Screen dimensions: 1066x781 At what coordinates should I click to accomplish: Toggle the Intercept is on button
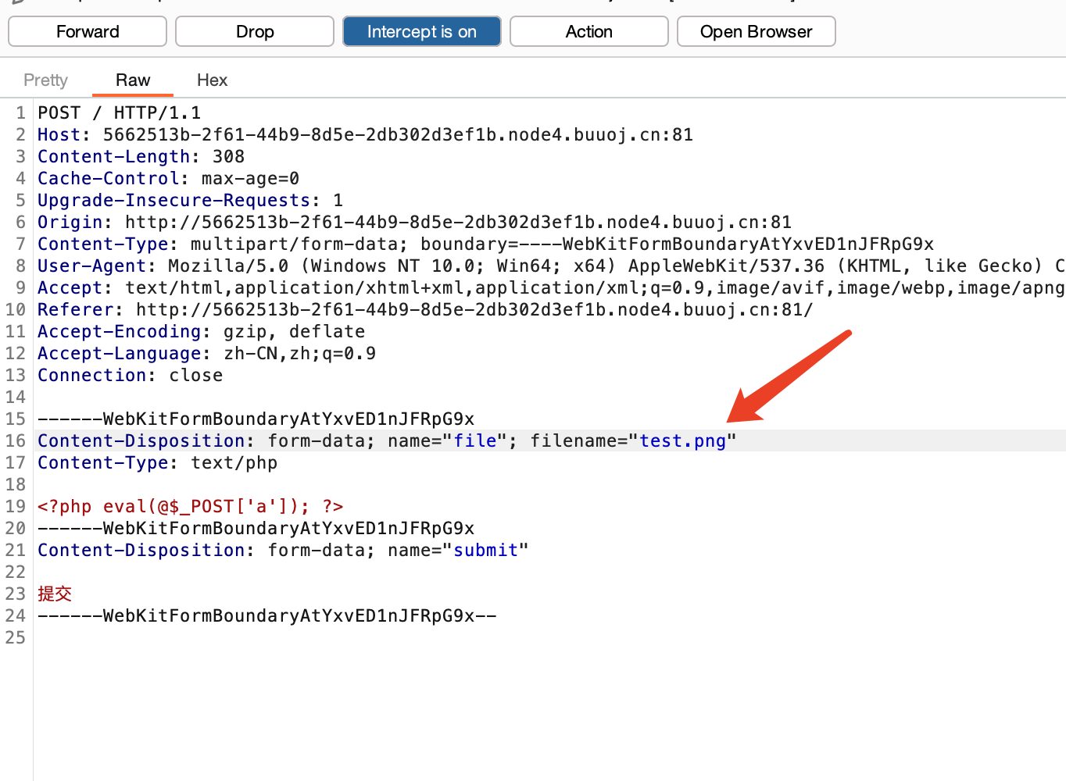coord(422,31)
